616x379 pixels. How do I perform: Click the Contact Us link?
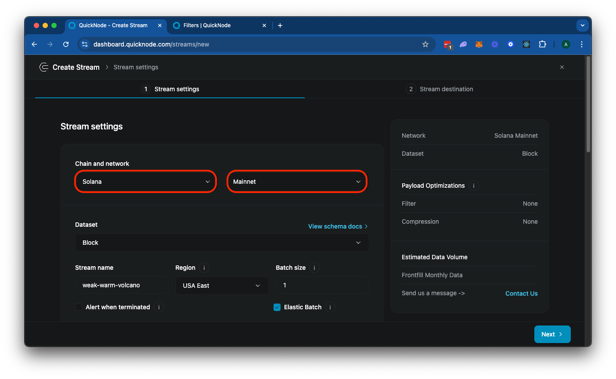[522, 293]
